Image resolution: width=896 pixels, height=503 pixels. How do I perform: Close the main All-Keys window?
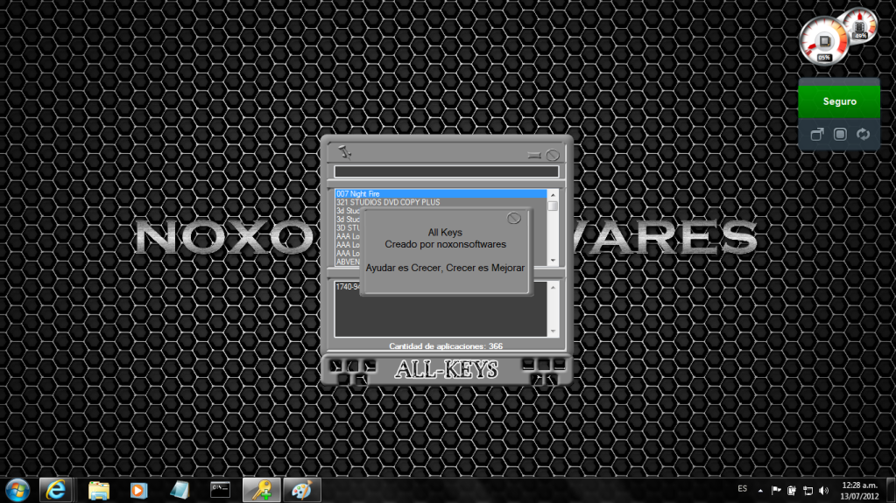tap(553, 155)
